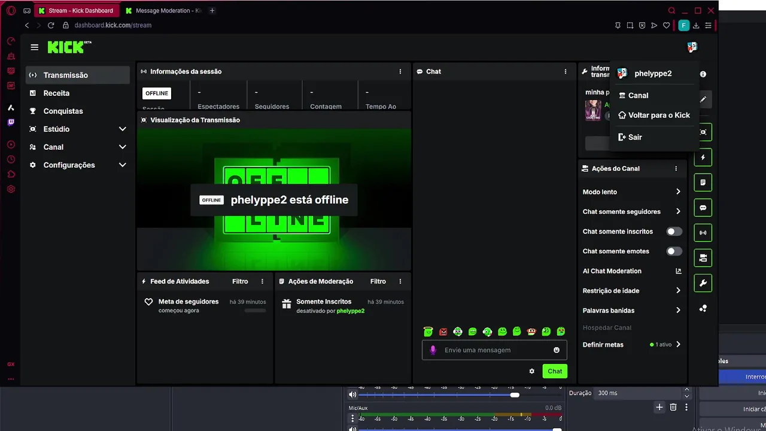Open Modo lento options chevron
The height and width of the screenshot is (431, 766).
pos(678,192)
